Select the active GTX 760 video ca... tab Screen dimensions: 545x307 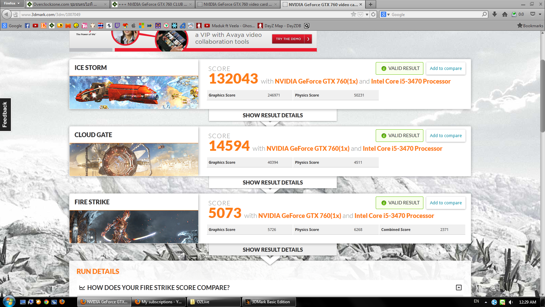[323, 4]
